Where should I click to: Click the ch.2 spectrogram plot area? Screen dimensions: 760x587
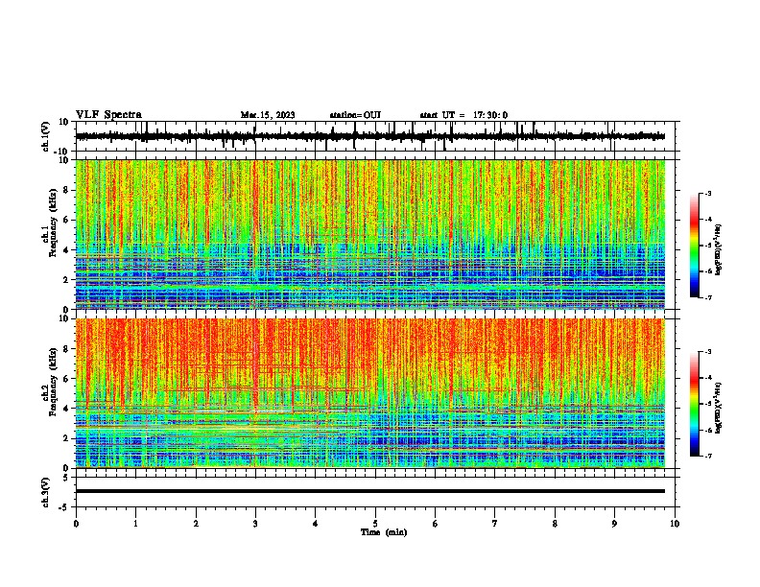pyautogui.click(x=370, y=393)
